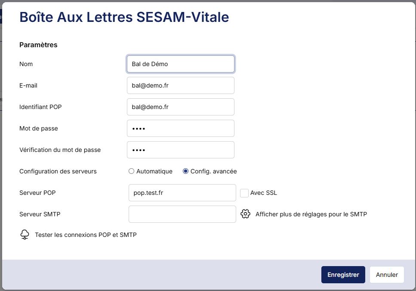Screen dimensions: 416x291
Task: Click the Mot de passe password field
Action: [181, 128]
